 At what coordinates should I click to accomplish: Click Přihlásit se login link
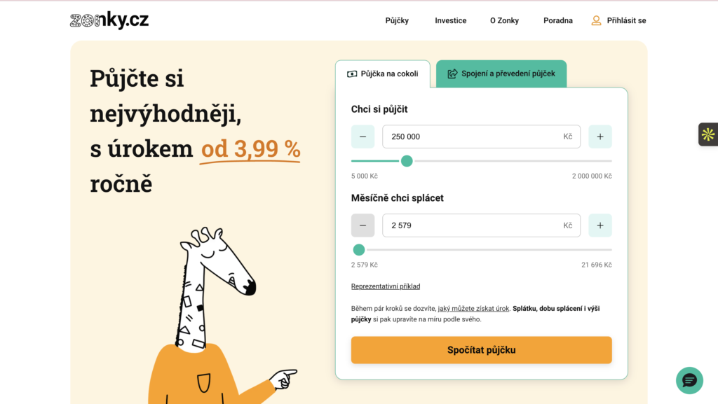tap(626, 20)
